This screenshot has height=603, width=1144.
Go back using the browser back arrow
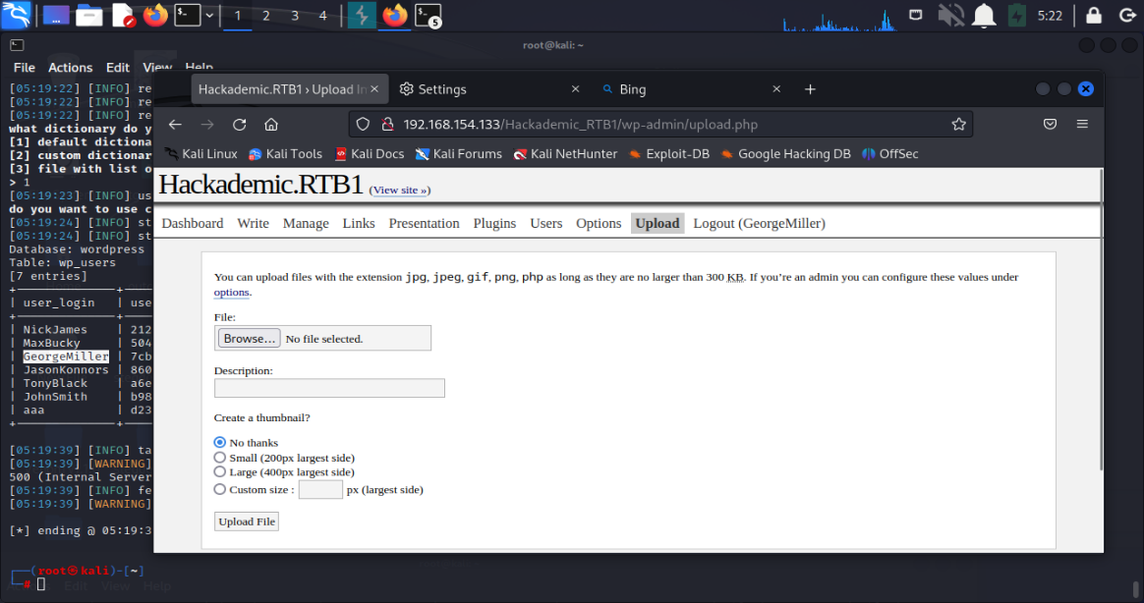(175, 125)
